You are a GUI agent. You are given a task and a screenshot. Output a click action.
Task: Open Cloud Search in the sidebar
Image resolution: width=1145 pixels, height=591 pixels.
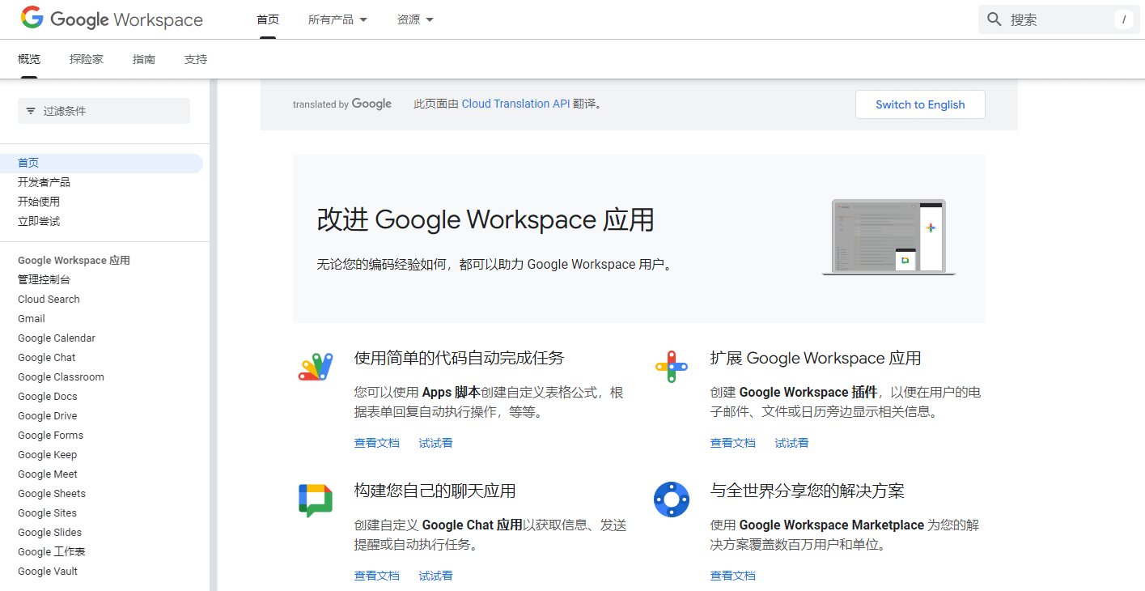coord(49,299)
